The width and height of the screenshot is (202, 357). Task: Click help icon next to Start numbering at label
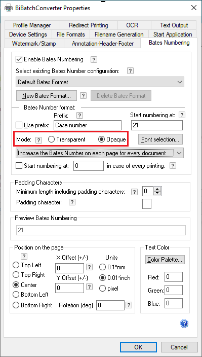pos(182,115)
